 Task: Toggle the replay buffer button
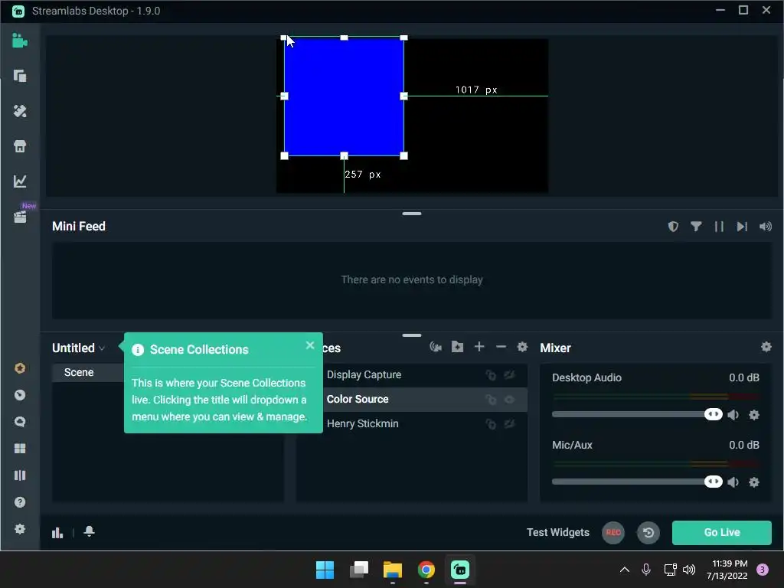pos(648,533)
